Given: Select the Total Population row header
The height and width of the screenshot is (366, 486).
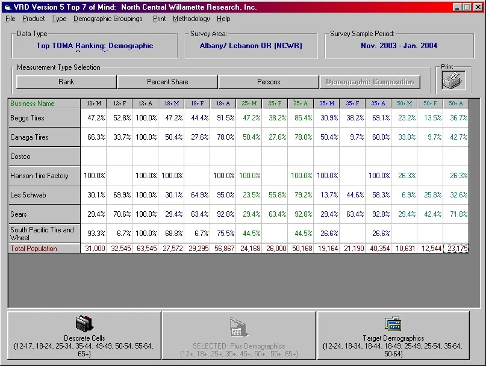Looking at the screenshot, I should [45, 249].
